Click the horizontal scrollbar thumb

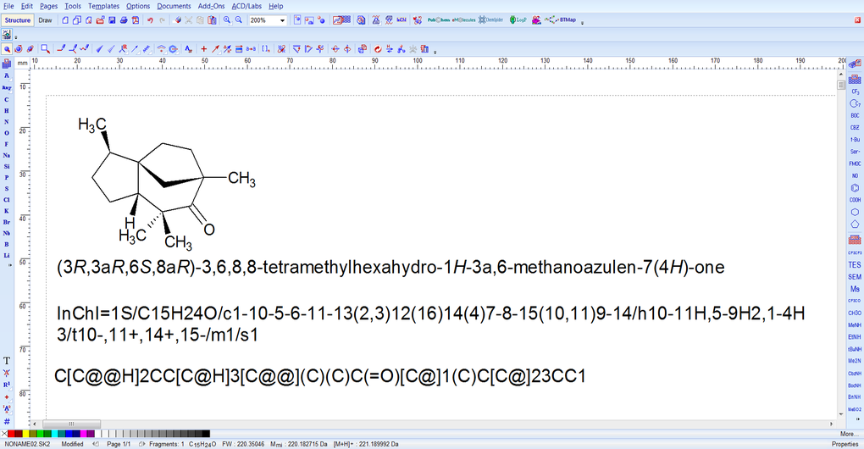point(72,424)
